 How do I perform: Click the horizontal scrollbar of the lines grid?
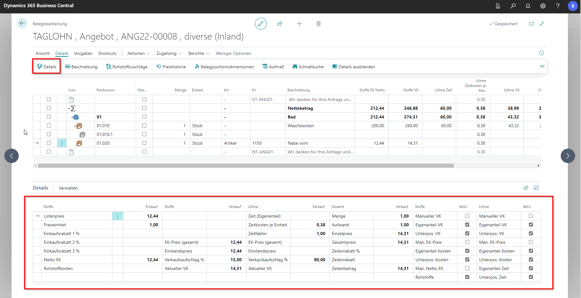(246, 166)
